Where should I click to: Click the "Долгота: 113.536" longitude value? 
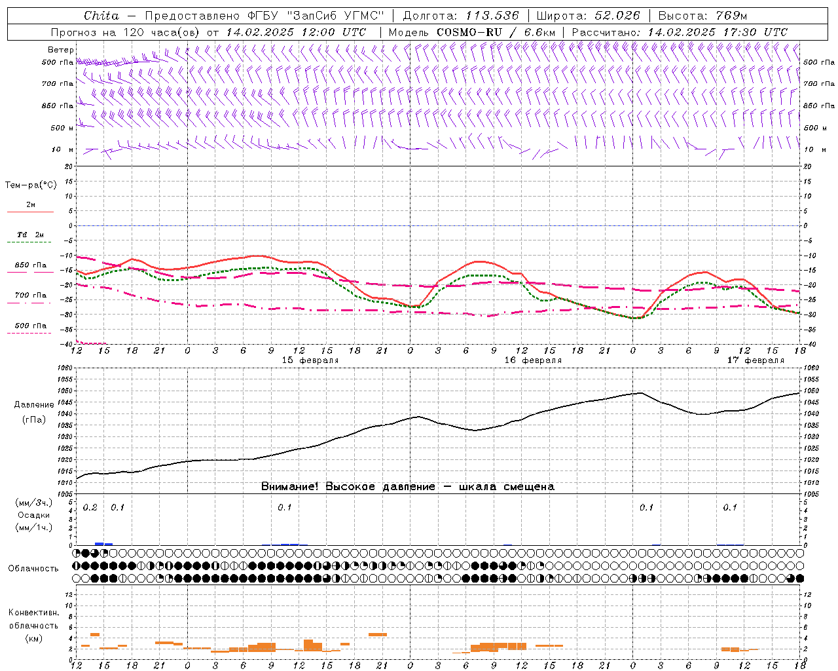tap(461, 16)
